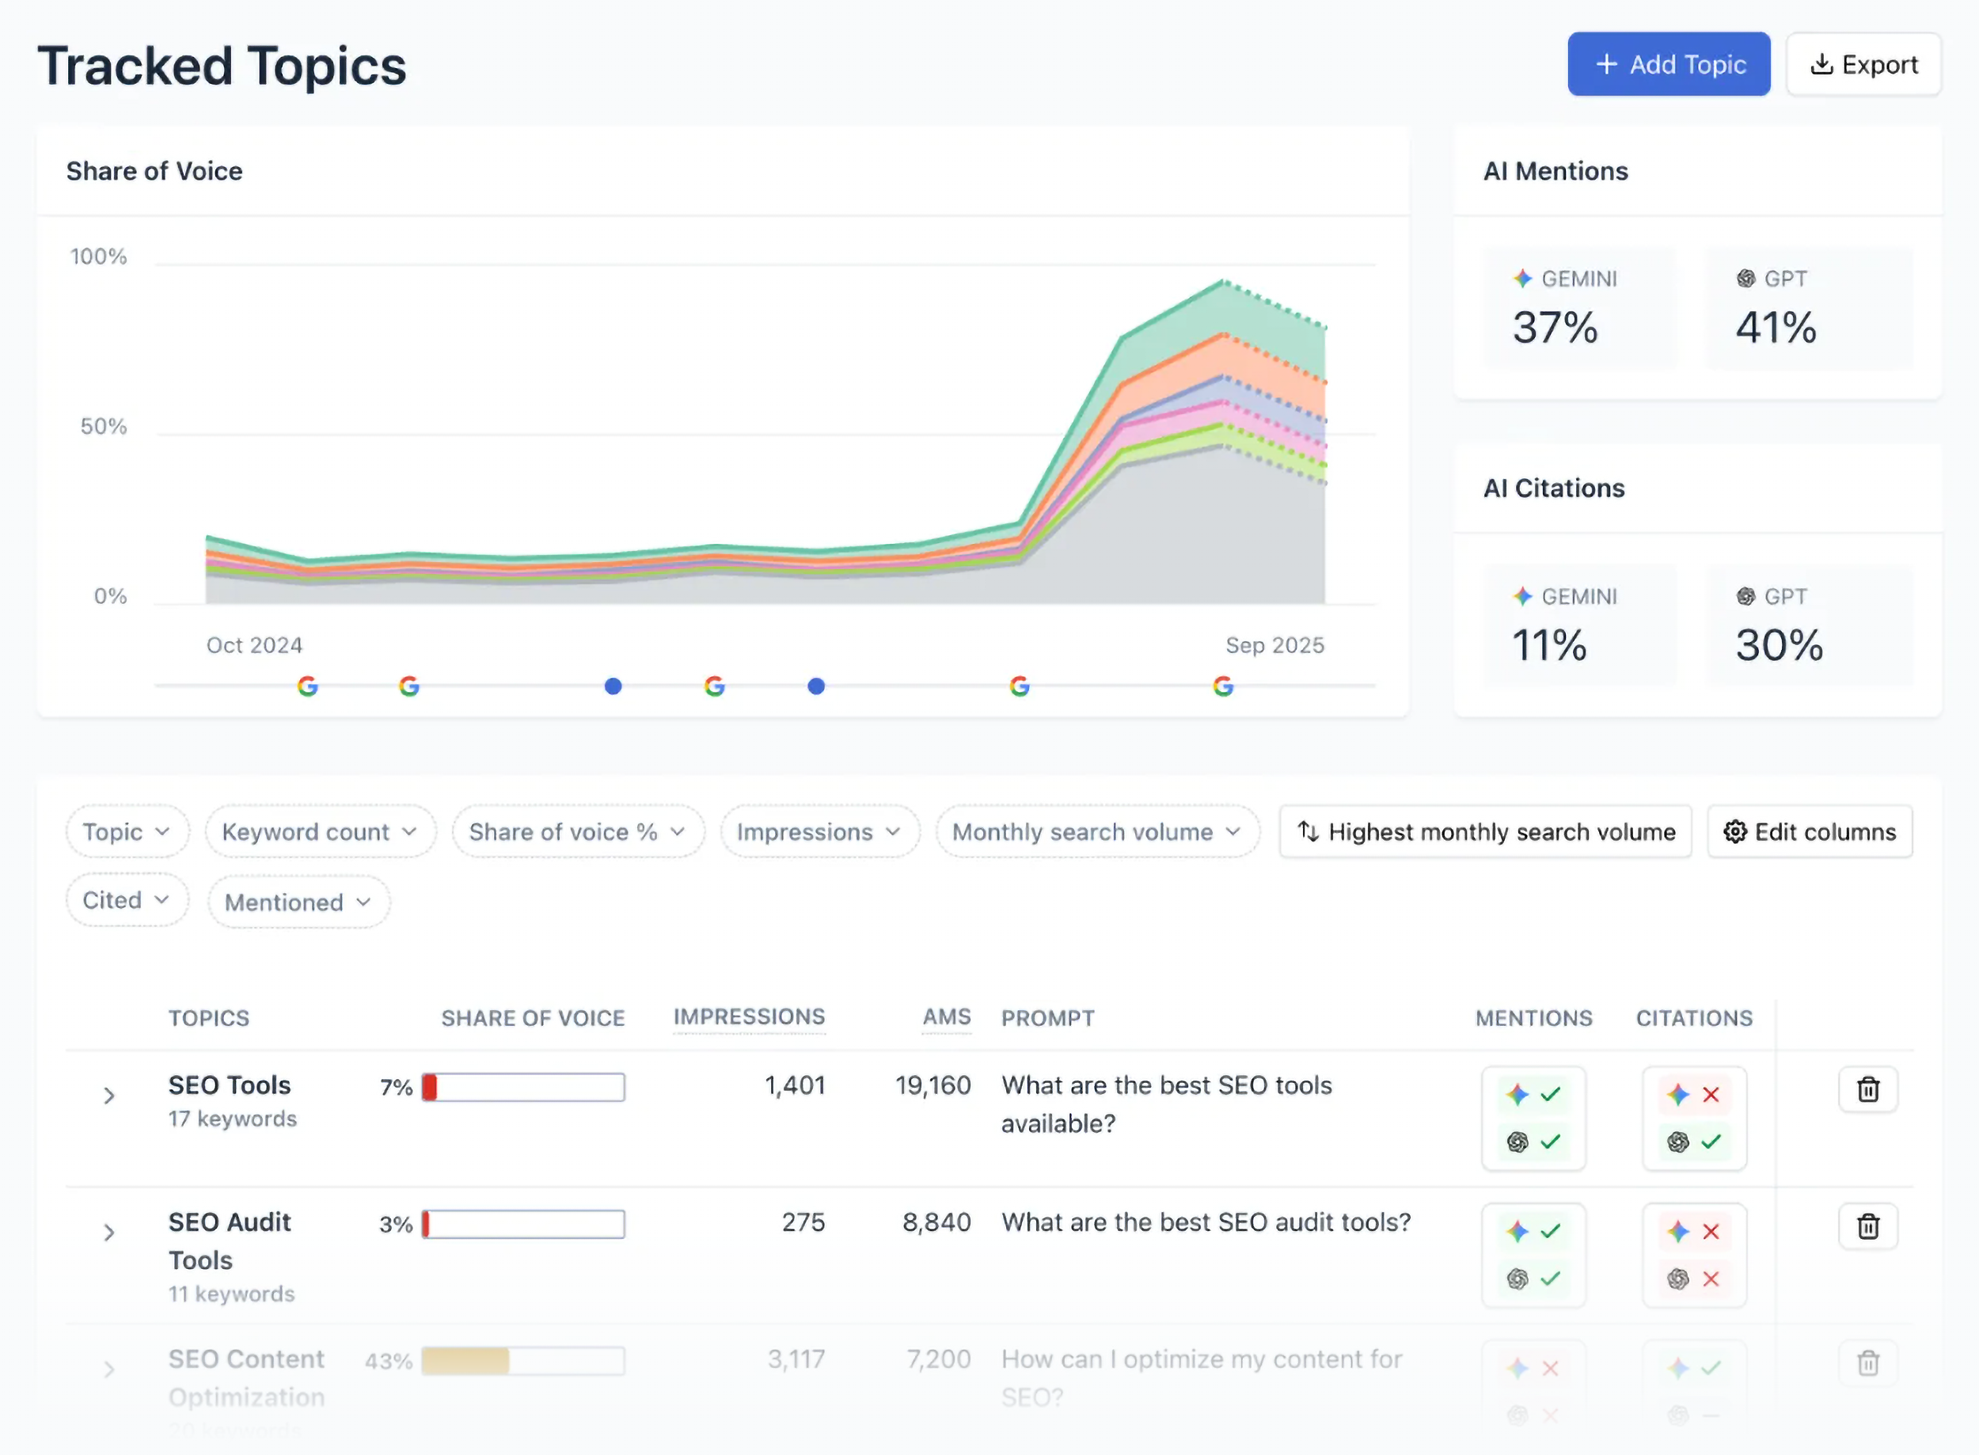Open the Mentioned filter dropdown

[x=298, y=902]
